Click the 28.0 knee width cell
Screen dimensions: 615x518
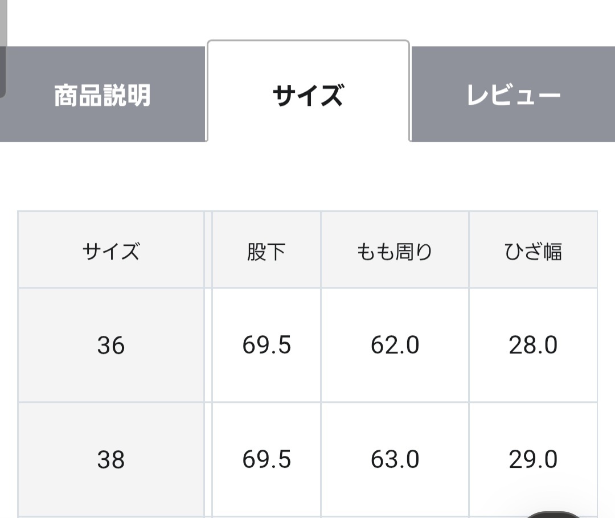pos(533,346)
